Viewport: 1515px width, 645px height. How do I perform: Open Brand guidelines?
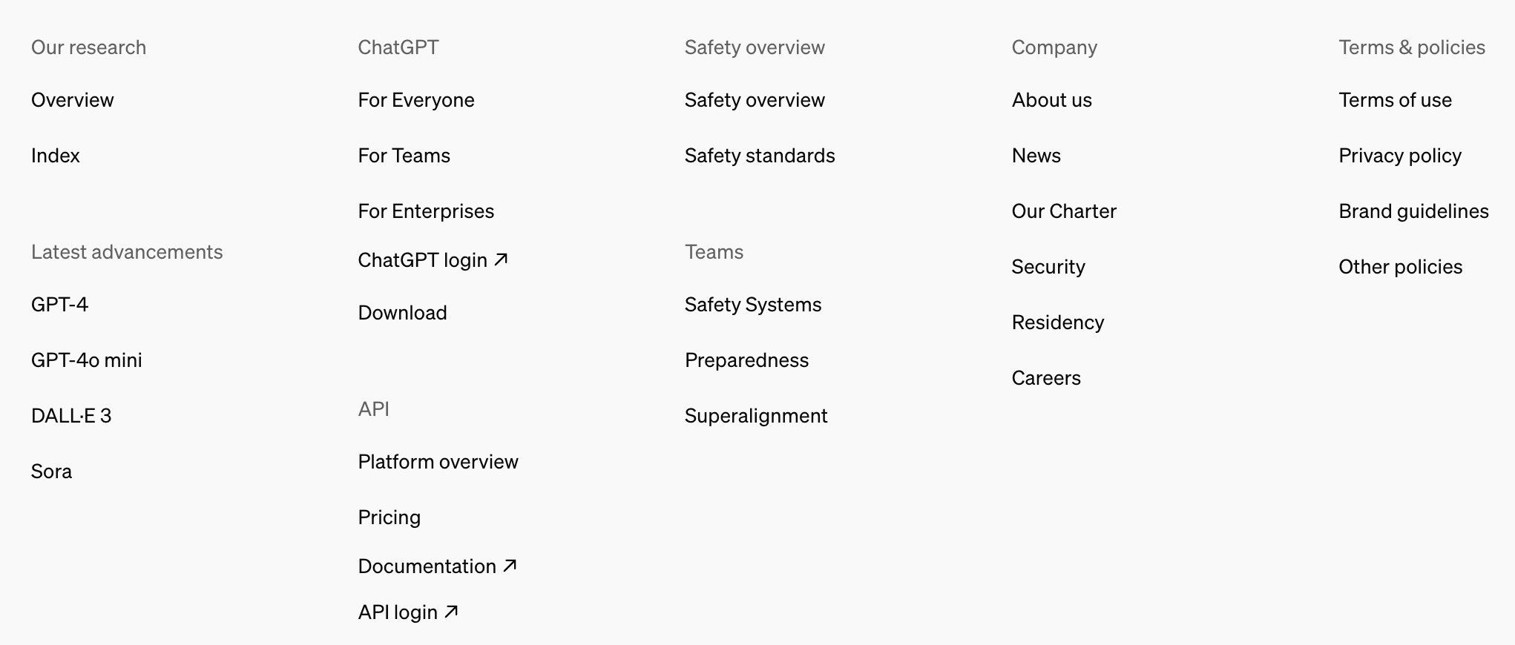(x=1413, y=211)
